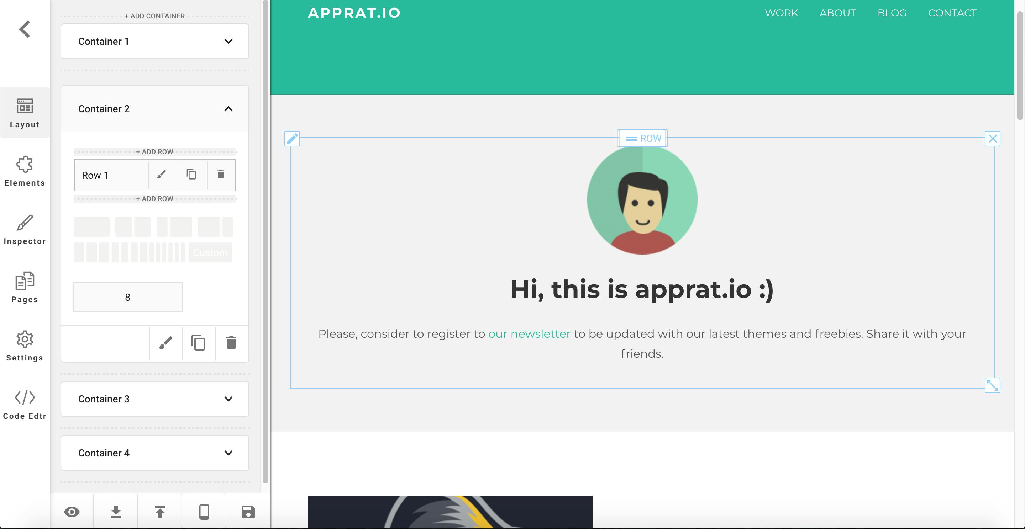Open the Code Editor sidebar panel
1025x529 pixels.
tap(25, 404)
